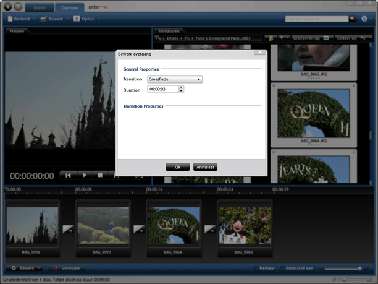Open the Opties menu
378x284 pixels.
tap(87, 19)
